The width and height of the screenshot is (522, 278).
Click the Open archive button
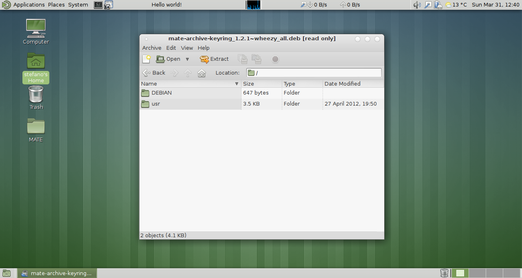click(168, 59)
